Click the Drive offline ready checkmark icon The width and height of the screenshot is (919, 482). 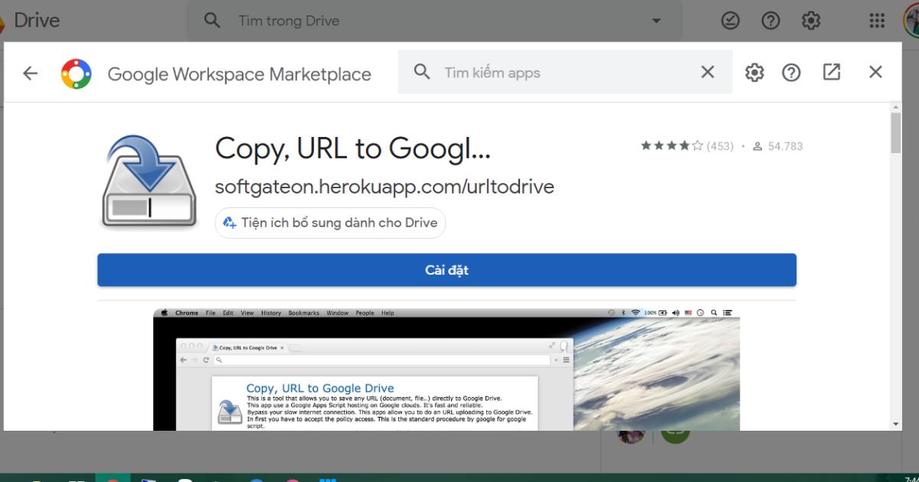[731, 21]
